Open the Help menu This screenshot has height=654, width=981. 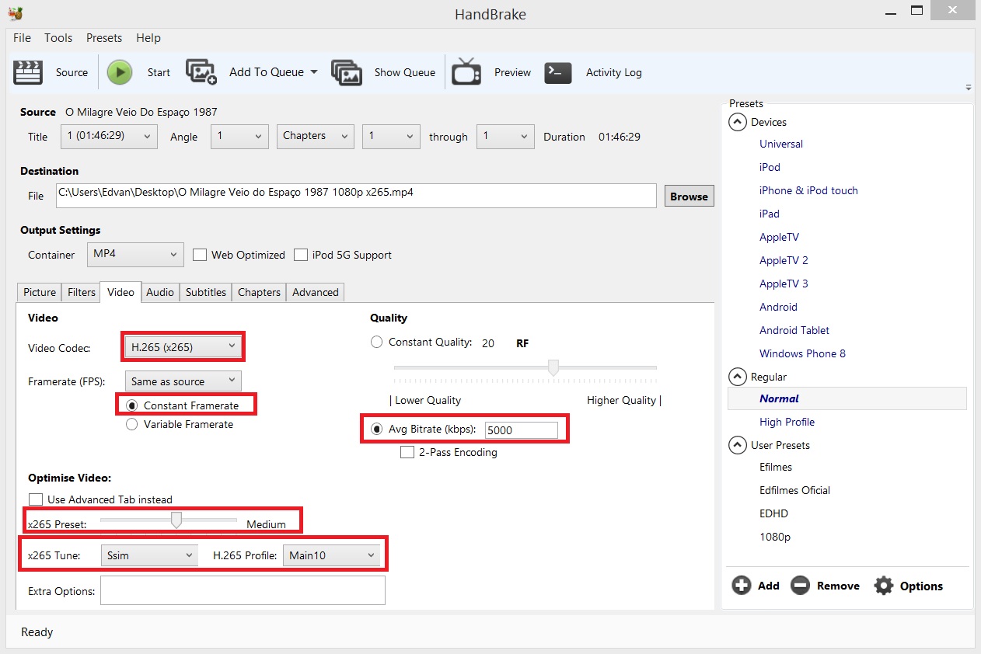pos(148,37)
